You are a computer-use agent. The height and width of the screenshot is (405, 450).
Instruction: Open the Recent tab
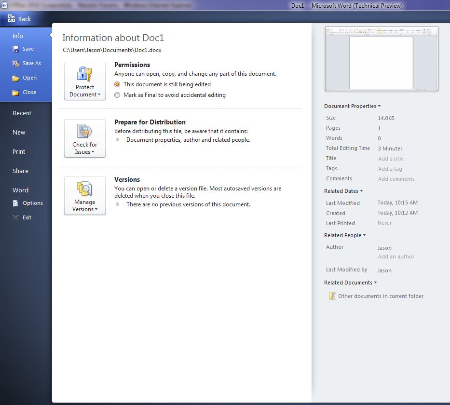click(x=22, y=113)
